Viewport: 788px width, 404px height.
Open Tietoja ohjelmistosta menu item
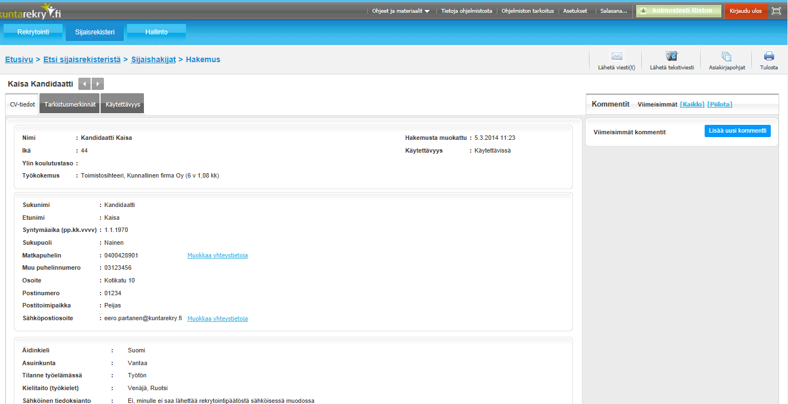point(467,11)
